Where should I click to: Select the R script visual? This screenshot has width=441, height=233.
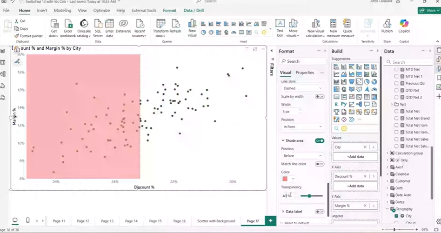336,104
